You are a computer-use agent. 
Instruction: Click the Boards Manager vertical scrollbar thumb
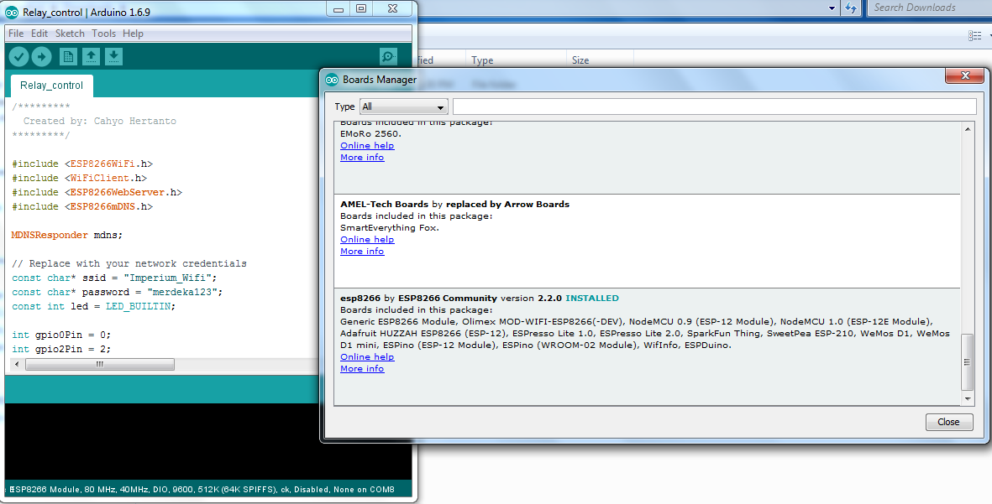(967, 362)
